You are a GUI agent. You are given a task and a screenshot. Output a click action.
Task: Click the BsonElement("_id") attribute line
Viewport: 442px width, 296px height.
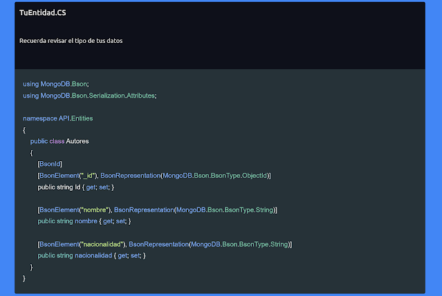click(x=154, y=176)
